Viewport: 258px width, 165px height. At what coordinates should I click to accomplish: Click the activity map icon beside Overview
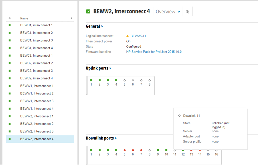click(x=188, y=12)
